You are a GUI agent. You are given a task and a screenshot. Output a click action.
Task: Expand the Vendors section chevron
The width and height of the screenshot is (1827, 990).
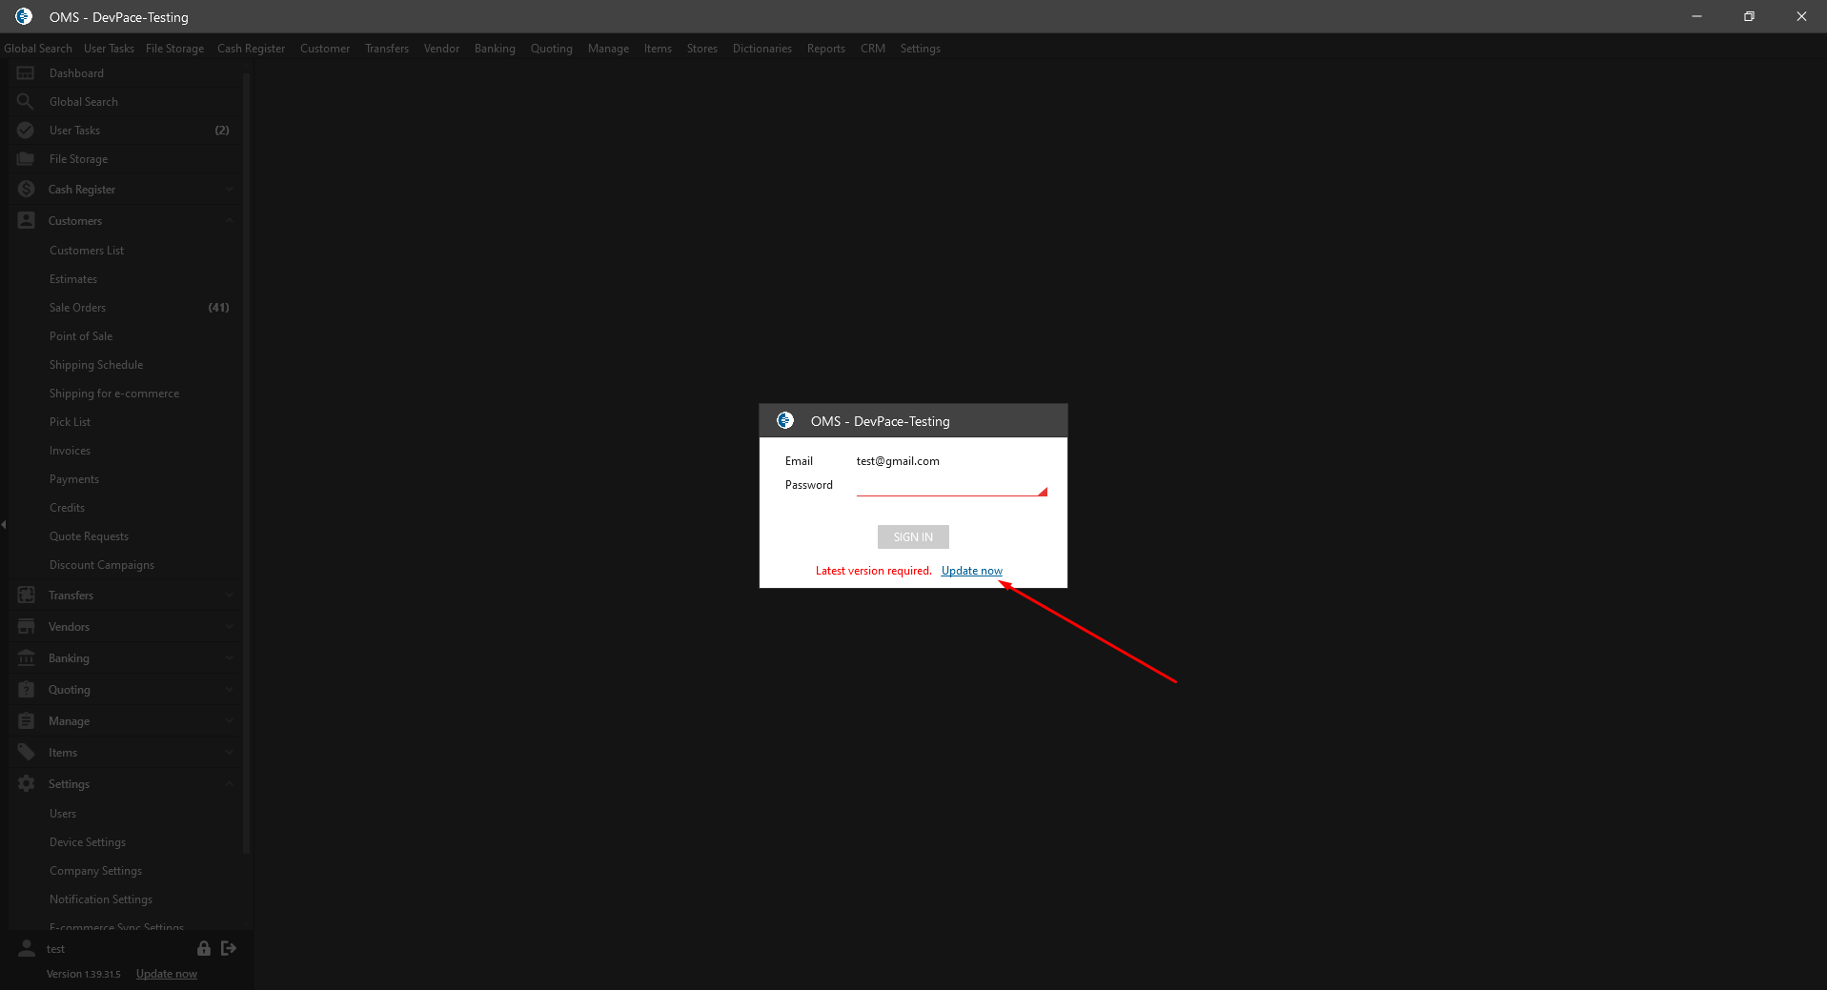[230, 627]
